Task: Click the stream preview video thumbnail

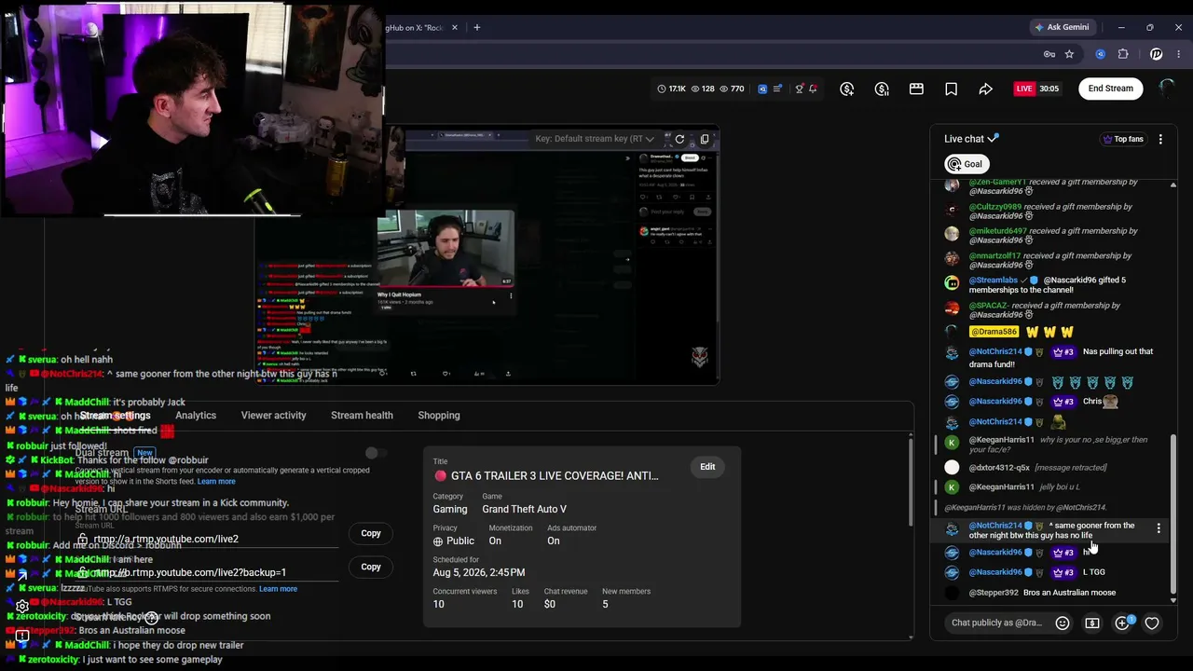Action: pyautogui.click(x=486, y=254)
